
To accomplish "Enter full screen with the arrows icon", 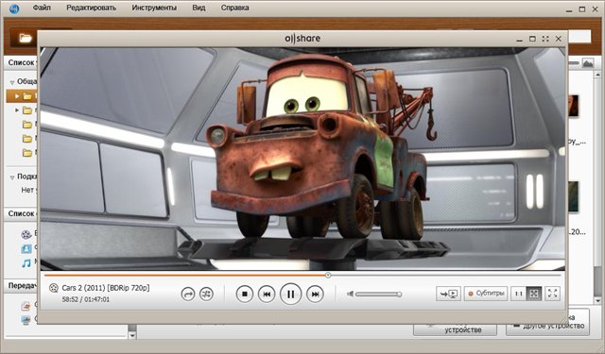I will pyautogui.click(x=552, y=294).
